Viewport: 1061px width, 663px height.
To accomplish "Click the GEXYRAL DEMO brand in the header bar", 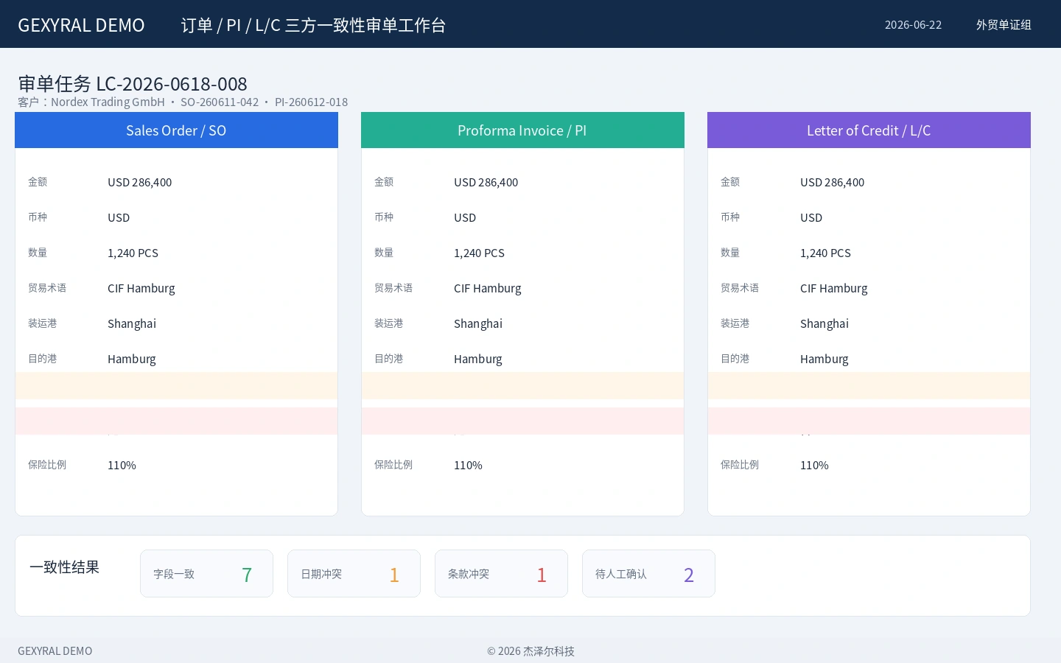I will (x=81, y=25).
